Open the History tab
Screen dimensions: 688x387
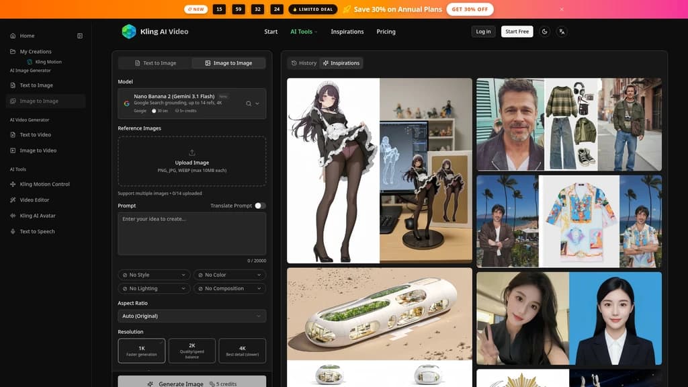304,63
